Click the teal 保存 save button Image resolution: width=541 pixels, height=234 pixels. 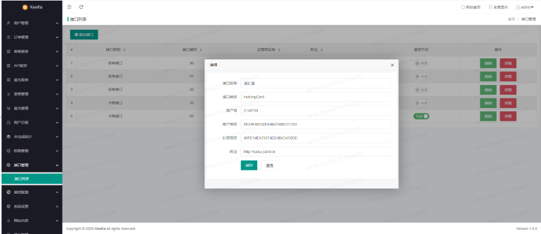249,166
